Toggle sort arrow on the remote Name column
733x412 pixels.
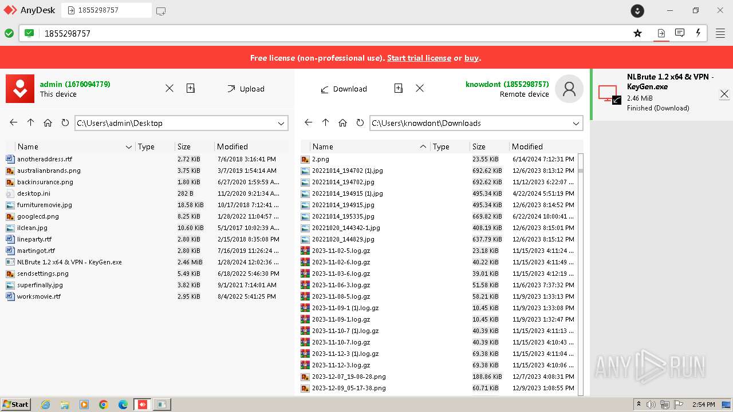coord(423,146)
